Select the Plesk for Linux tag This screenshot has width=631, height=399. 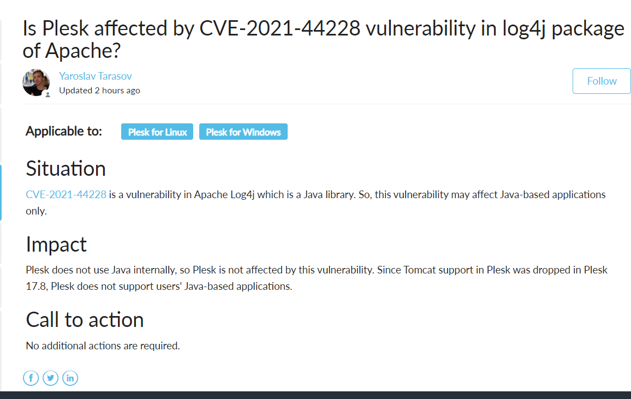pyautogui.click(x=157, y=132)
